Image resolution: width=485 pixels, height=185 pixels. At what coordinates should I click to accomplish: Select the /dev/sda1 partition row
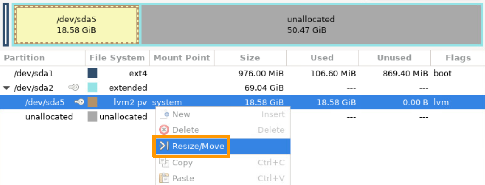click(34, 73)
